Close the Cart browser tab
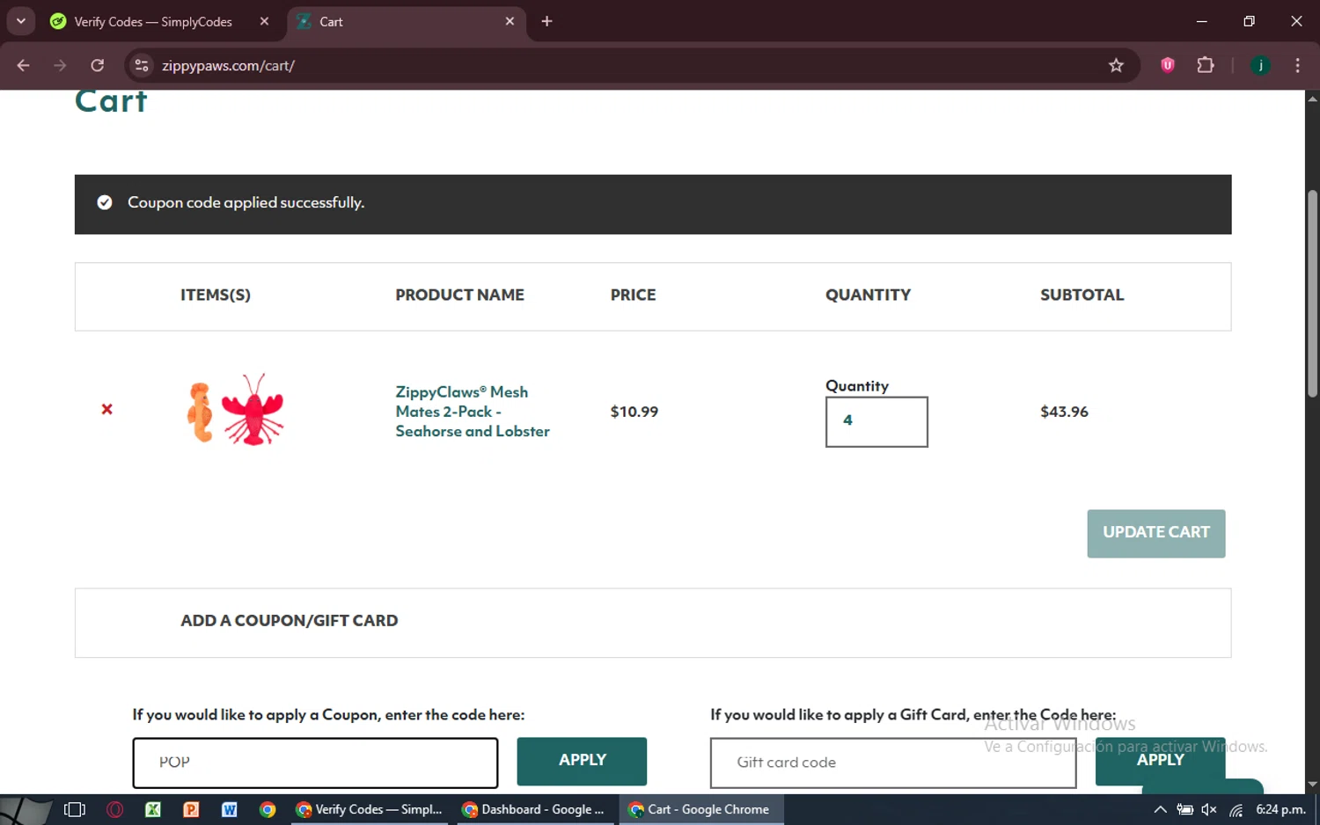The image size is (1320, 825). pos(510,21)
